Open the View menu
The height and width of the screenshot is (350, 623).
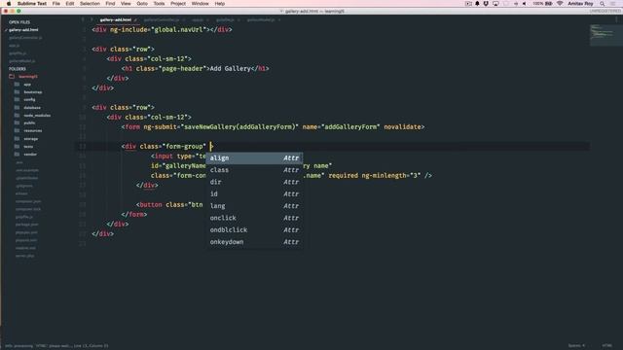pos(126,4)
